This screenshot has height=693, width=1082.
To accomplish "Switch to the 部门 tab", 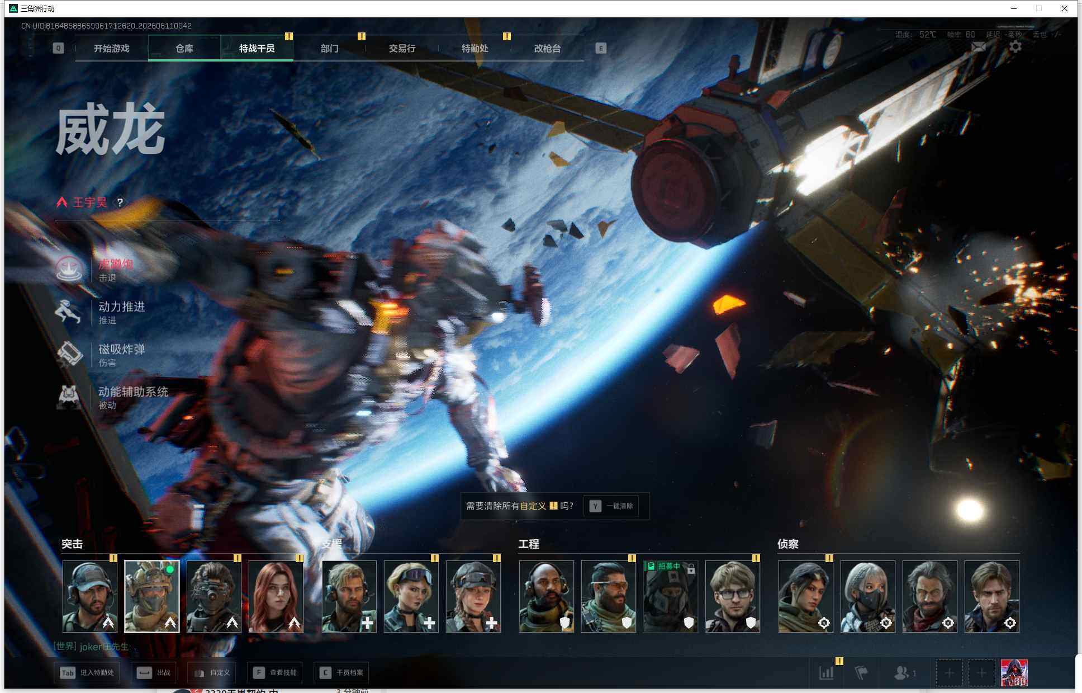I will 330,48.
